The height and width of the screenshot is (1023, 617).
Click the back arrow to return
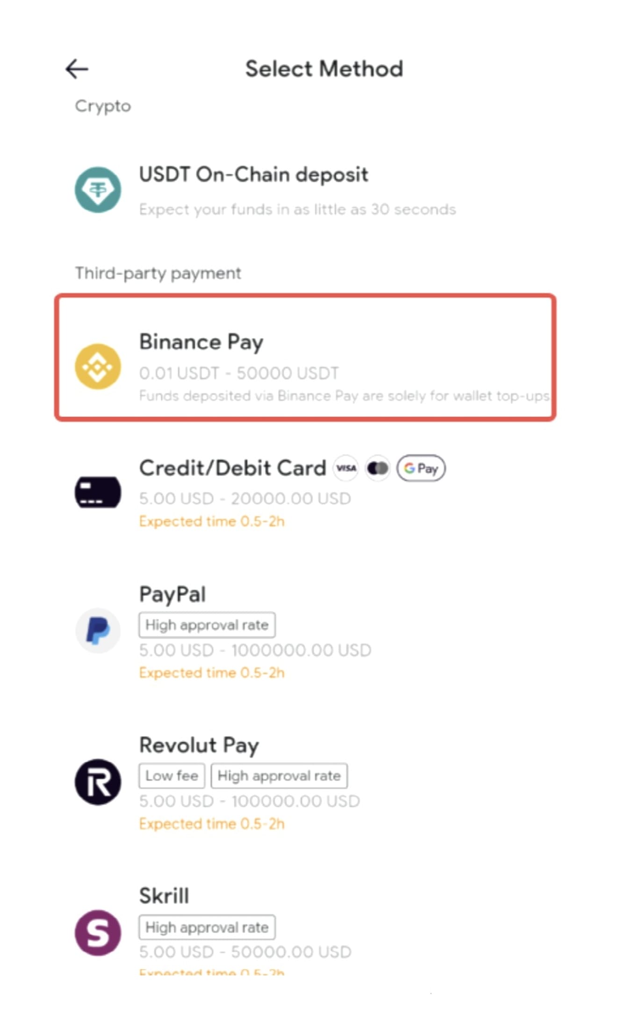[78, 68]
